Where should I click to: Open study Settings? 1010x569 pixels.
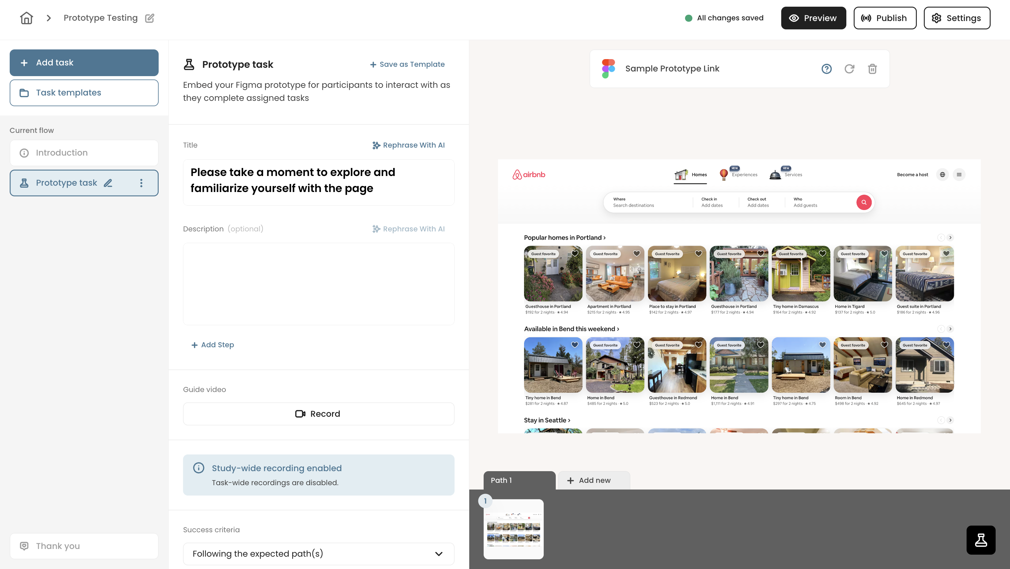tap(957, 18)
